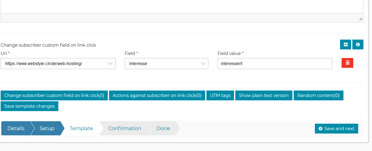372x151 pixels.
Task: Open the Url dropdown showing the web-hosting link
Action: coord(58,64)
